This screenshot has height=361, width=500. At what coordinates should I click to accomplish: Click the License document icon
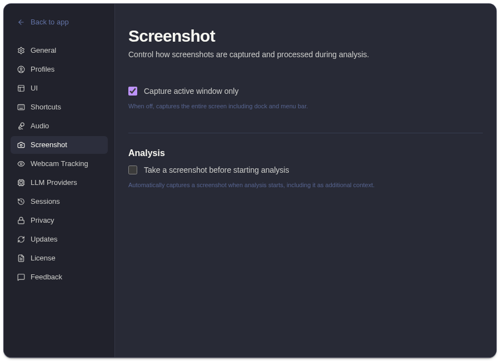click(21, 258)
